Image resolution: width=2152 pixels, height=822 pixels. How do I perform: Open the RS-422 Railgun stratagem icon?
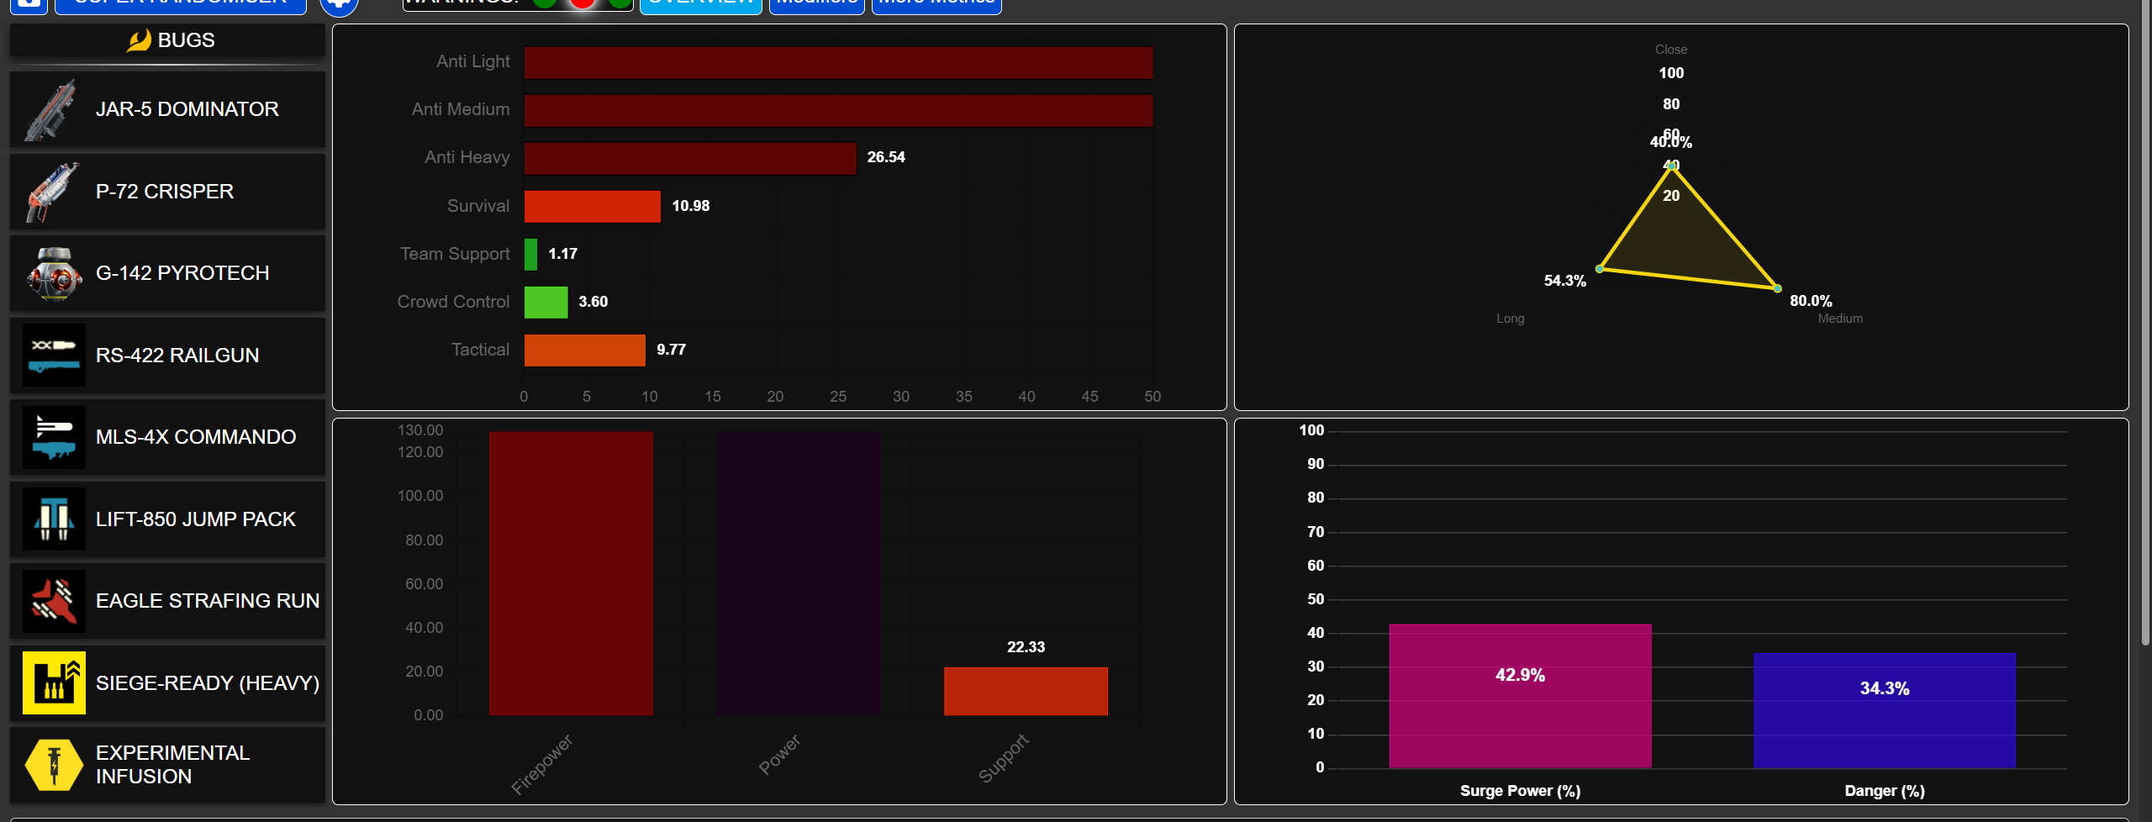tap(53, 356)
